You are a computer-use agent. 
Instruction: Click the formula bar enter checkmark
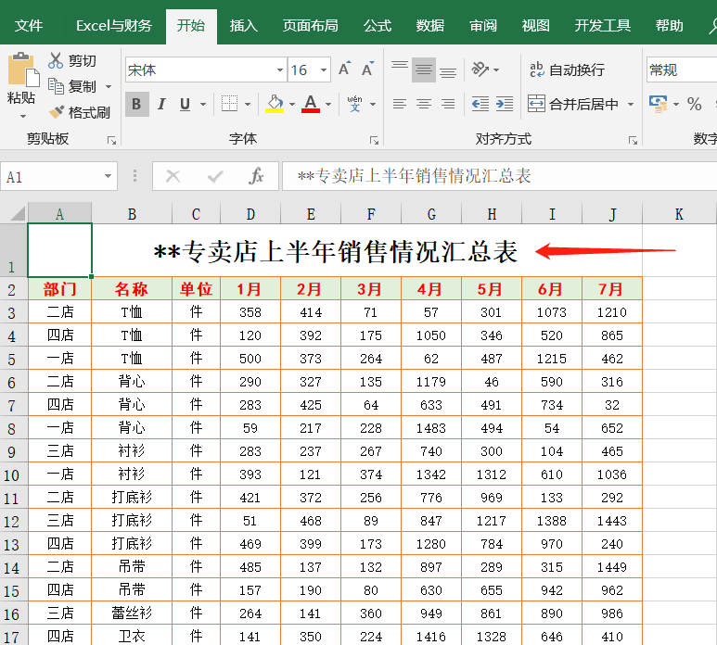click(215, 176)
